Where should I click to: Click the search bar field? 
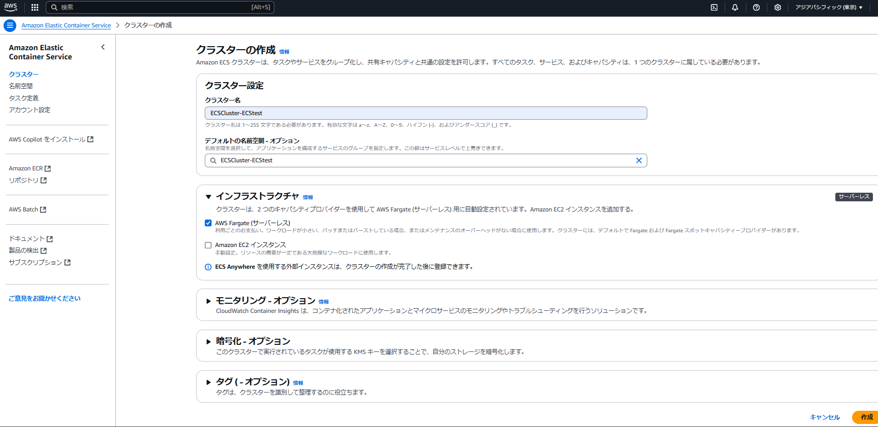[x=160, y=7]
